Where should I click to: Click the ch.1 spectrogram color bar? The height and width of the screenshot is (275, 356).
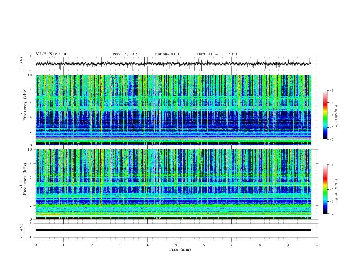325,115
